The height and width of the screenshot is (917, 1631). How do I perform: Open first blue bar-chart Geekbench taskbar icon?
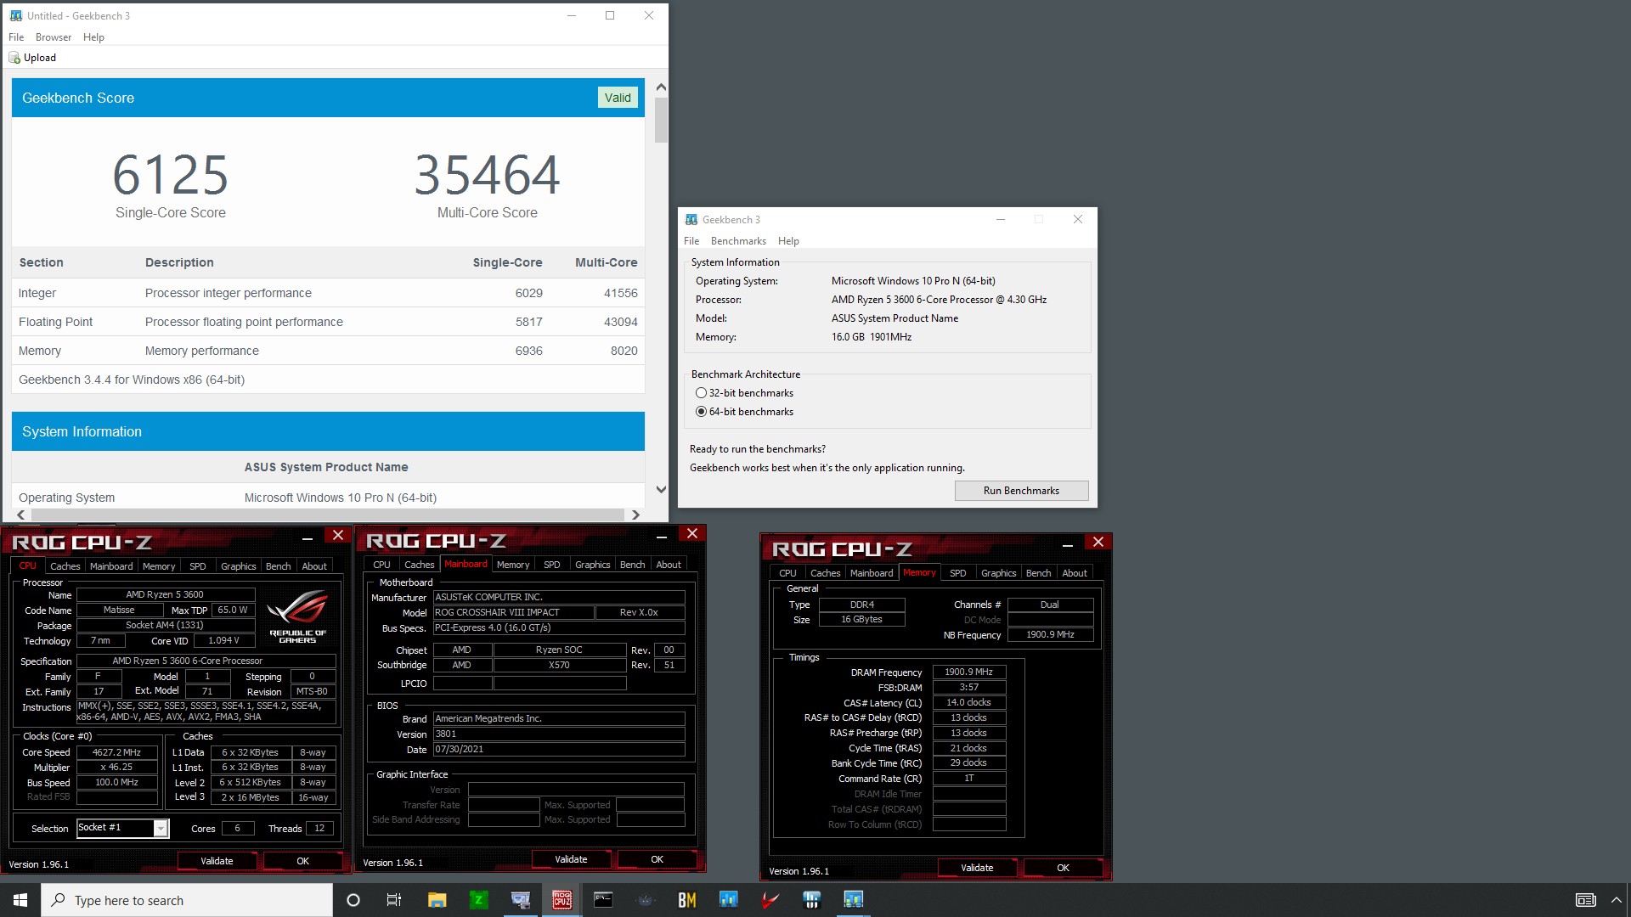click(729, 900)
